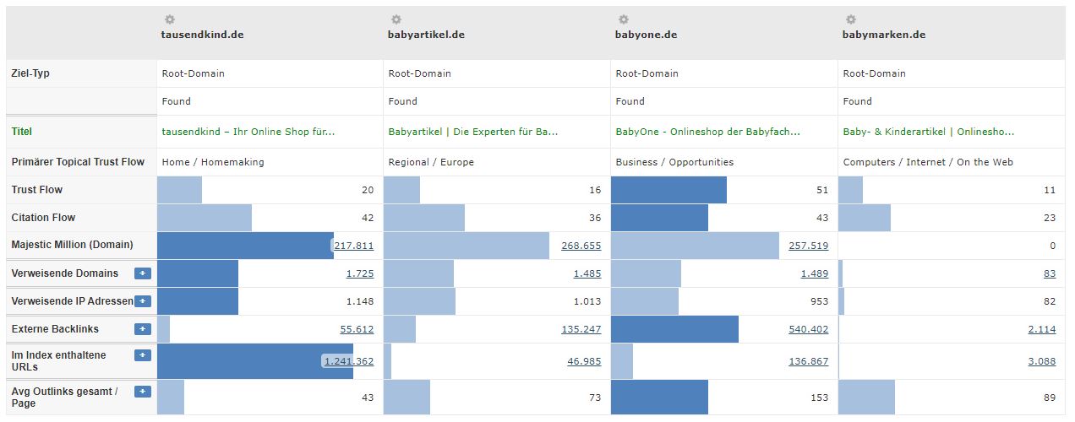The height and width of the screenshot is (422, 1075).
Task: Click the green Titel row label
Action: pyautogui.click(x=22, y=132)
